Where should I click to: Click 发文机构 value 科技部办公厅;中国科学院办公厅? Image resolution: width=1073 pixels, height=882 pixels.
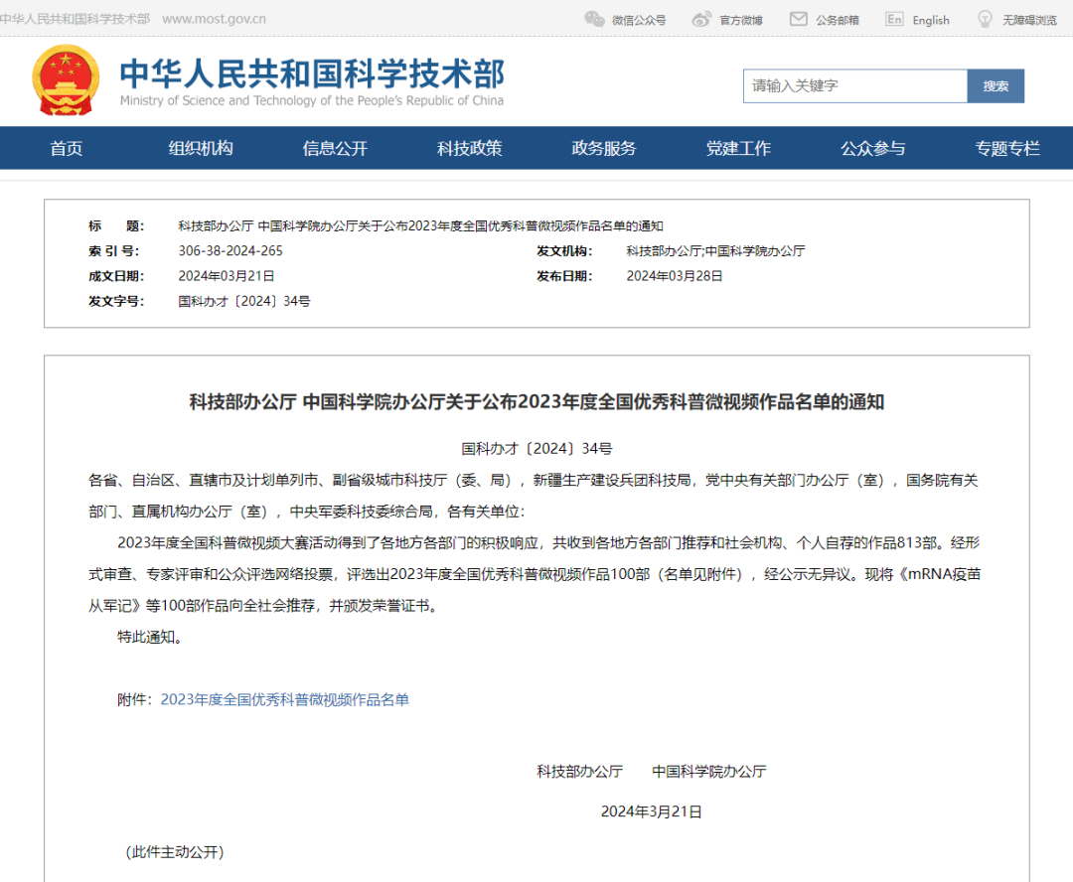pyautogui.click(x=715, y=251)
